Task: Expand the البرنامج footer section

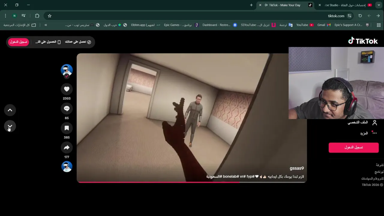Action: 379,172
